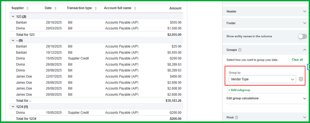Expand Edit group calculations
The height and width of the screenshot is (123, 310).
click(x=305, y=98)
